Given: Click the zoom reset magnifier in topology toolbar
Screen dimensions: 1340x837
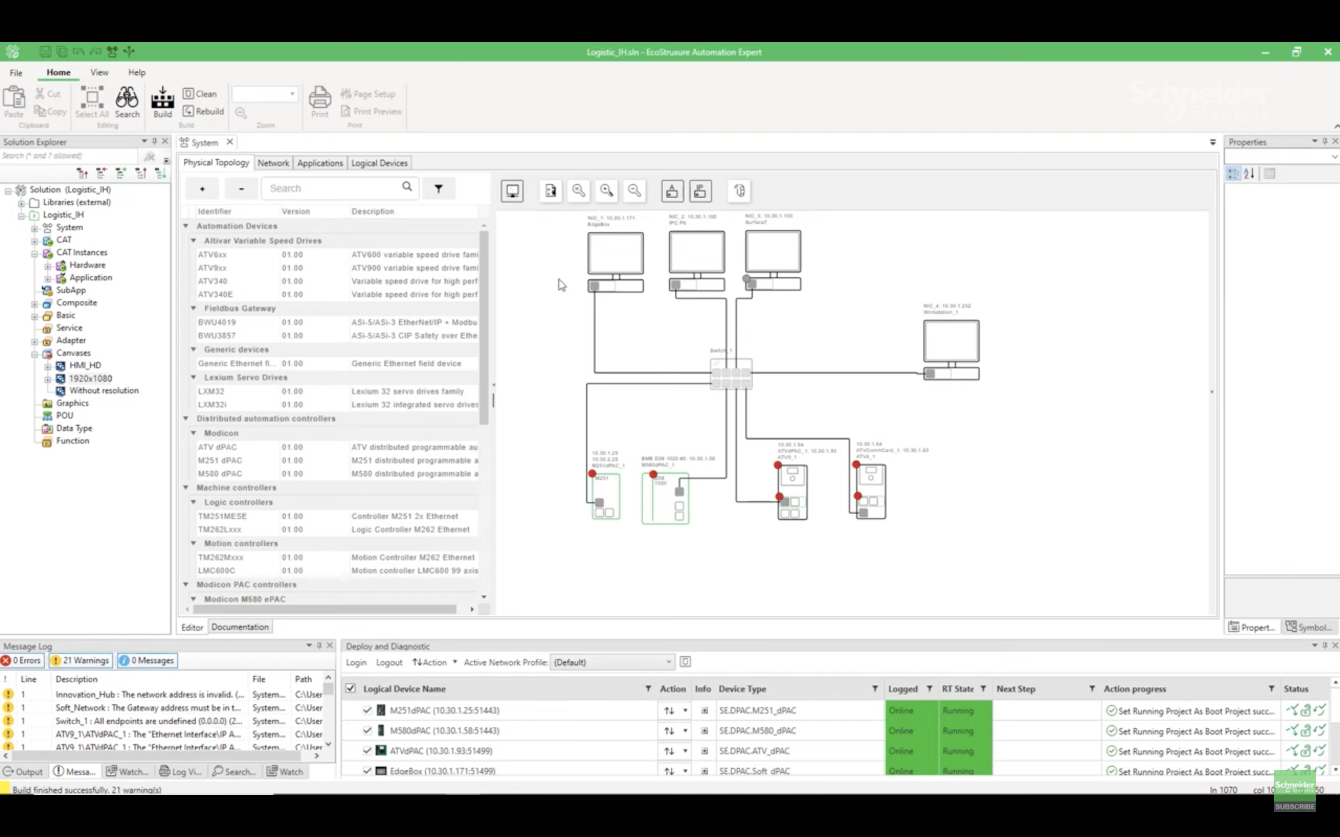Looking at the screenshot, I should click(x=578, y=191).
